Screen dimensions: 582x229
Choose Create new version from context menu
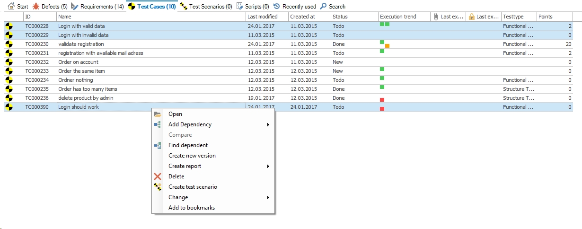tap(192, 156)
